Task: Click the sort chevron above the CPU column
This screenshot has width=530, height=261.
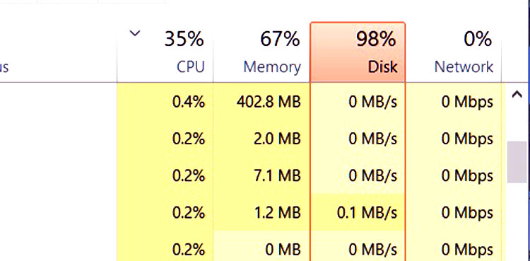Action: 135,33
